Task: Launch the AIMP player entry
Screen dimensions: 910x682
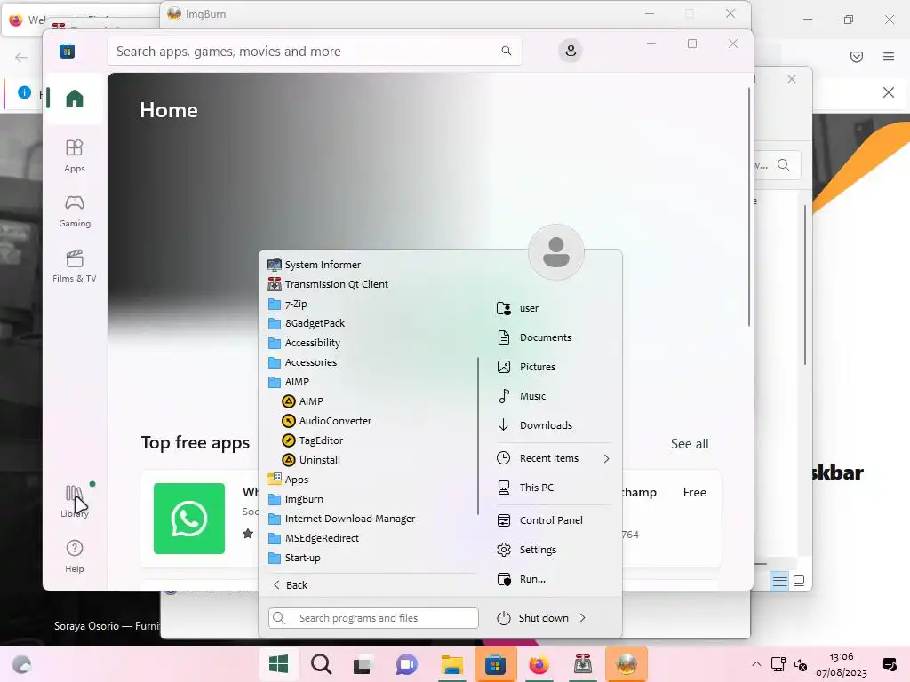Action: [303, 401]
